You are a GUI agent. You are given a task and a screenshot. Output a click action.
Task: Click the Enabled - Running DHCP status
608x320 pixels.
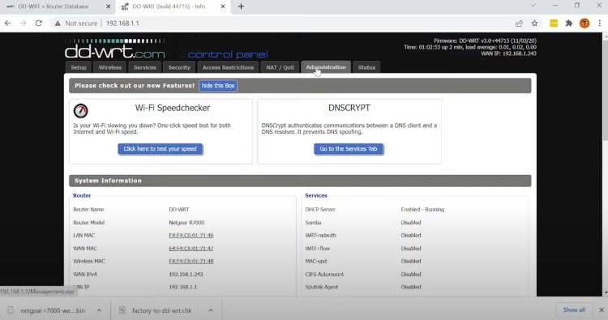[422, 209]
